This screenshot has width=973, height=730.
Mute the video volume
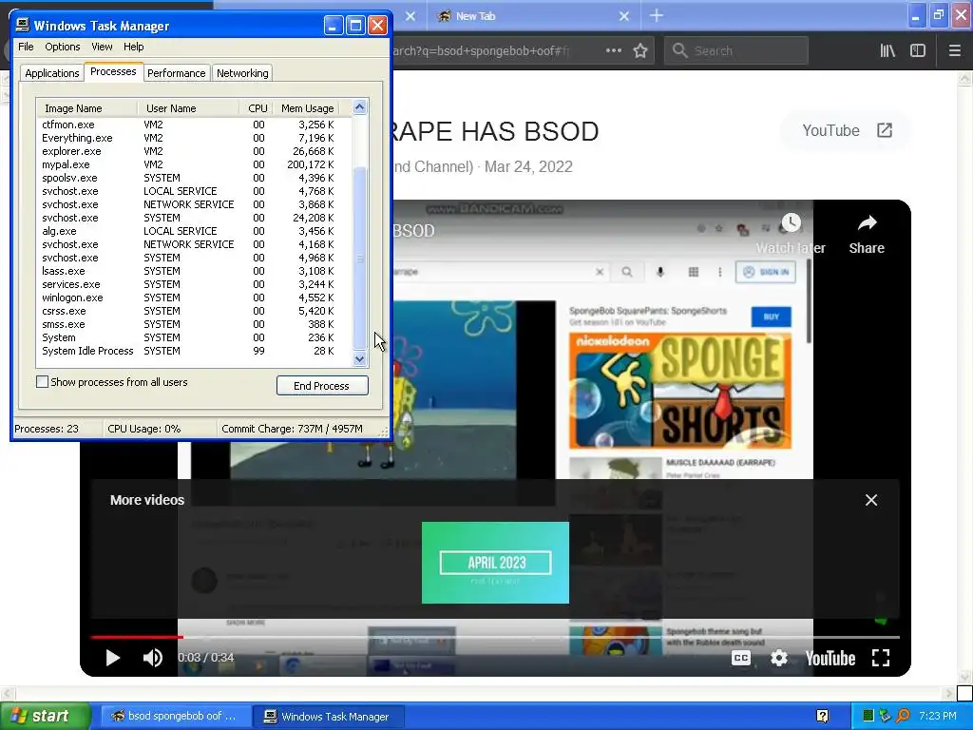153,658
